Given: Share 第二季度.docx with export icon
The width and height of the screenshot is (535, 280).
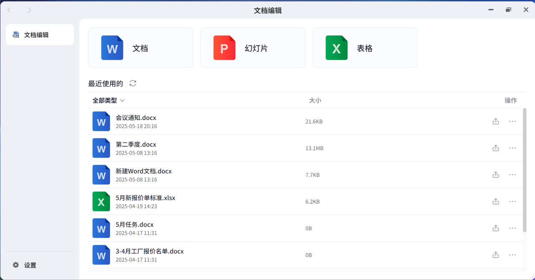Looking at the screenshot, I should [496, 148].
